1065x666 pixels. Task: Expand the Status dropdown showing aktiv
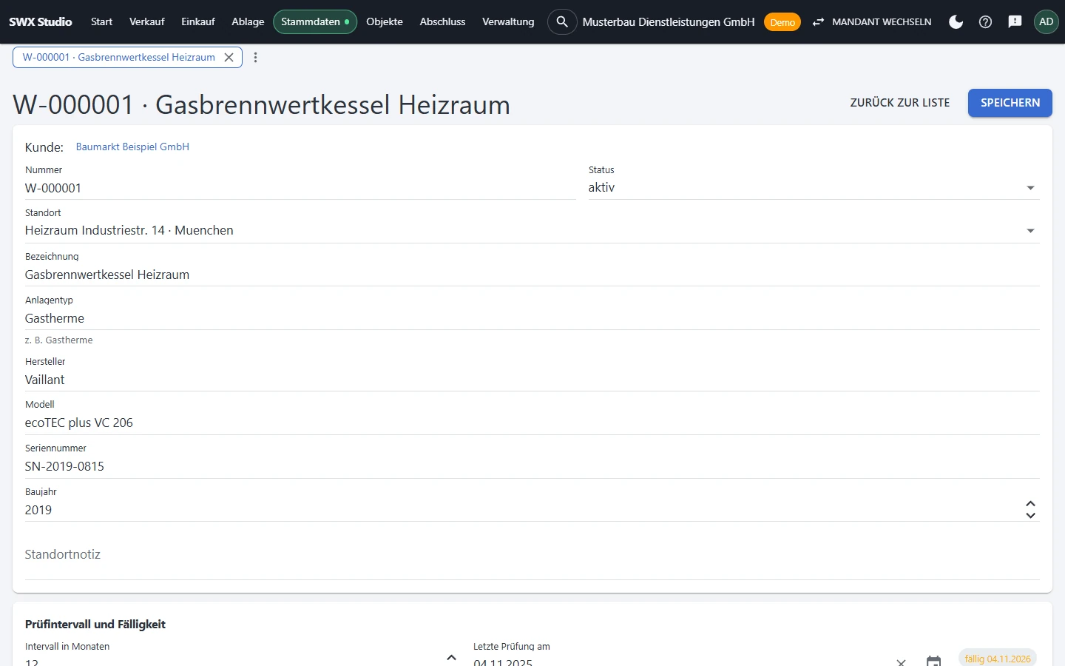(x=1030, y=188)
